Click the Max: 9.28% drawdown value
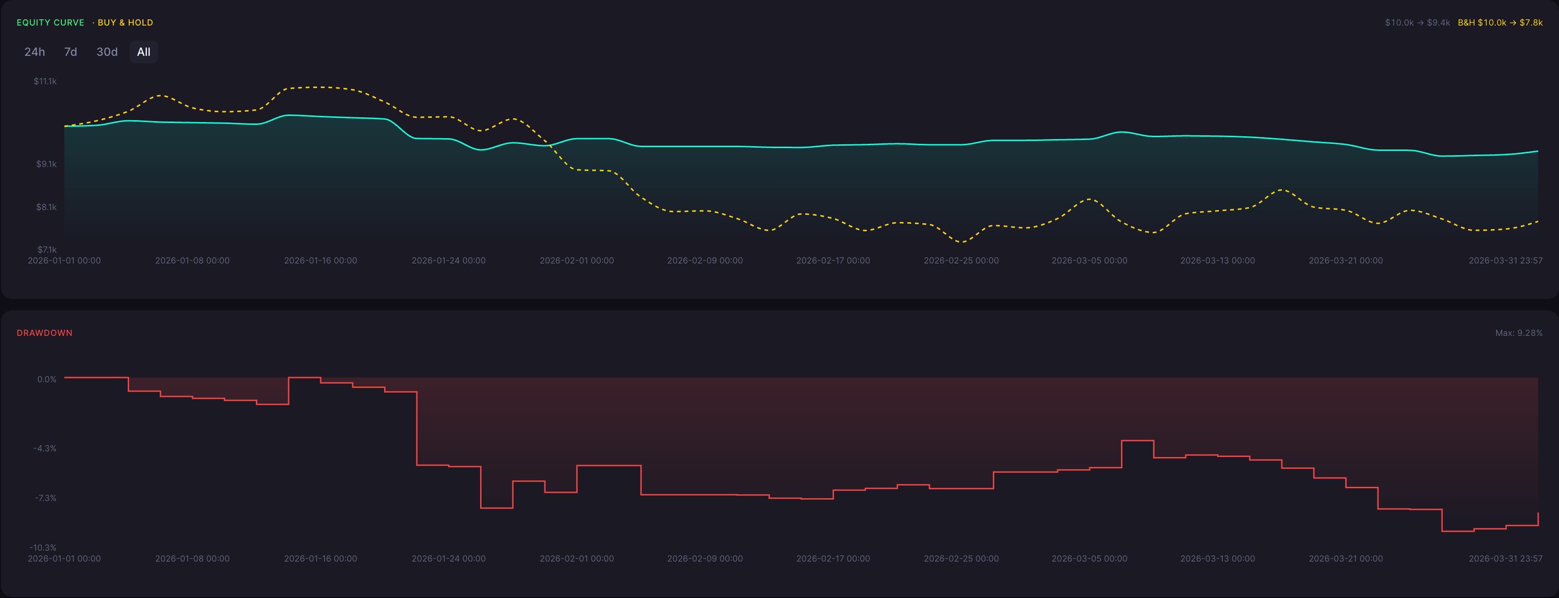Screen dimensions: 1559x598 tap(1518, 333)
